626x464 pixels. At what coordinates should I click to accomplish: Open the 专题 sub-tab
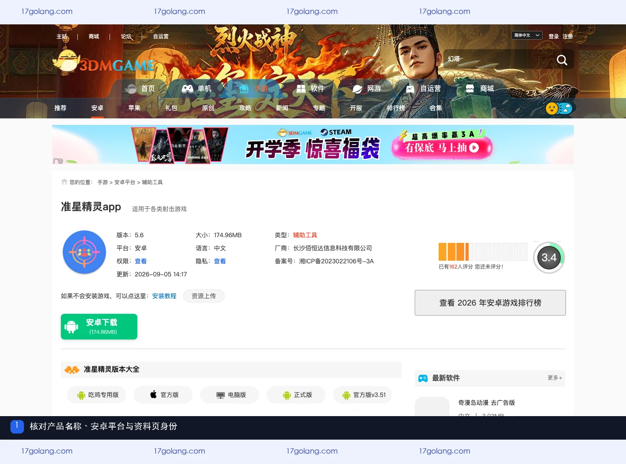click(x=319, y=108)
